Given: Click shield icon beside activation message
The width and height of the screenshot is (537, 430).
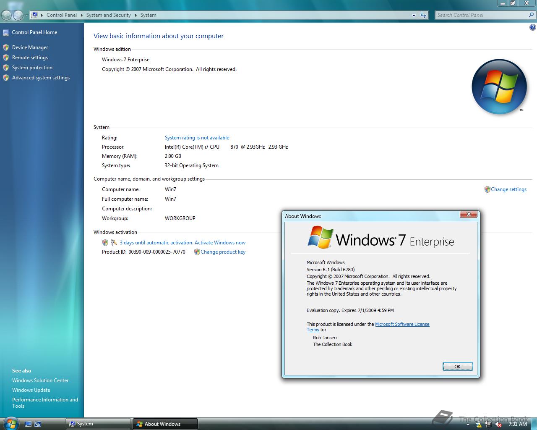Looking at the screenshot, I should tap(105, 243).
